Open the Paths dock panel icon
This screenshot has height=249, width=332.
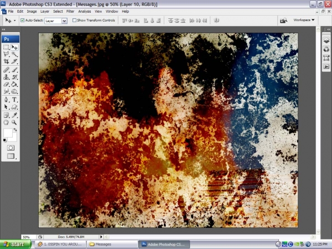click(326, 58)
